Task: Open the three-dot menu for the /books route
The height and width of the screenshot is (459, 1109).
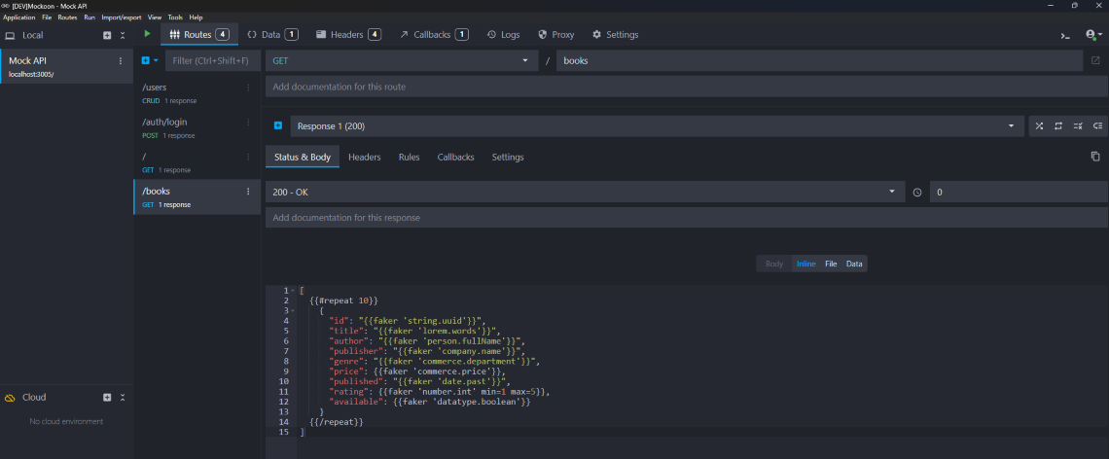Action: pos(248,192)
